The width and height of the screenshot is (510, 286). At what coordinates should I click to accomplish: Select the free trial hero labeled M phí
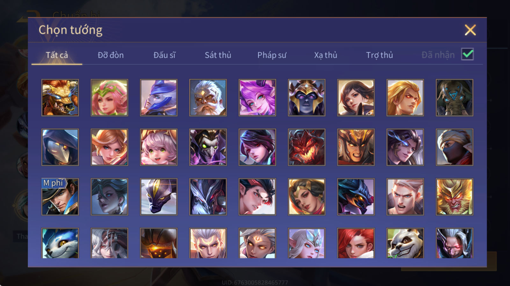tap(60, 197)
